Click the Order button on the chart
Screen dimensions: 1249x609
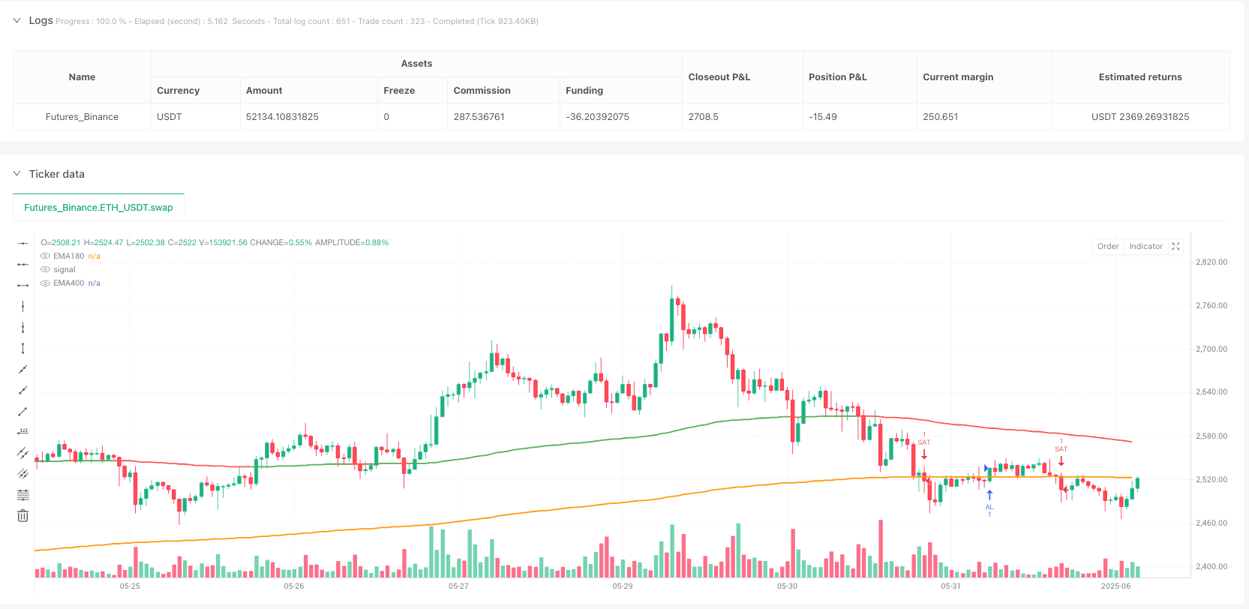[1107, 246]
